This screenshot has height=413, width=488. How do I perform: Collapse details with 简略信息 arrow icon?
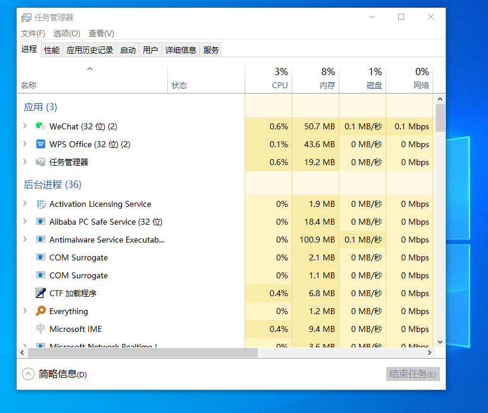pyautogui.click(x=28, y=374)
